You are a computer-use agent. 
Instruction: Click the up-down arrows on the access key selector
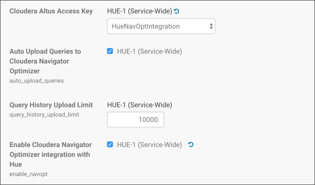(211, 26)
